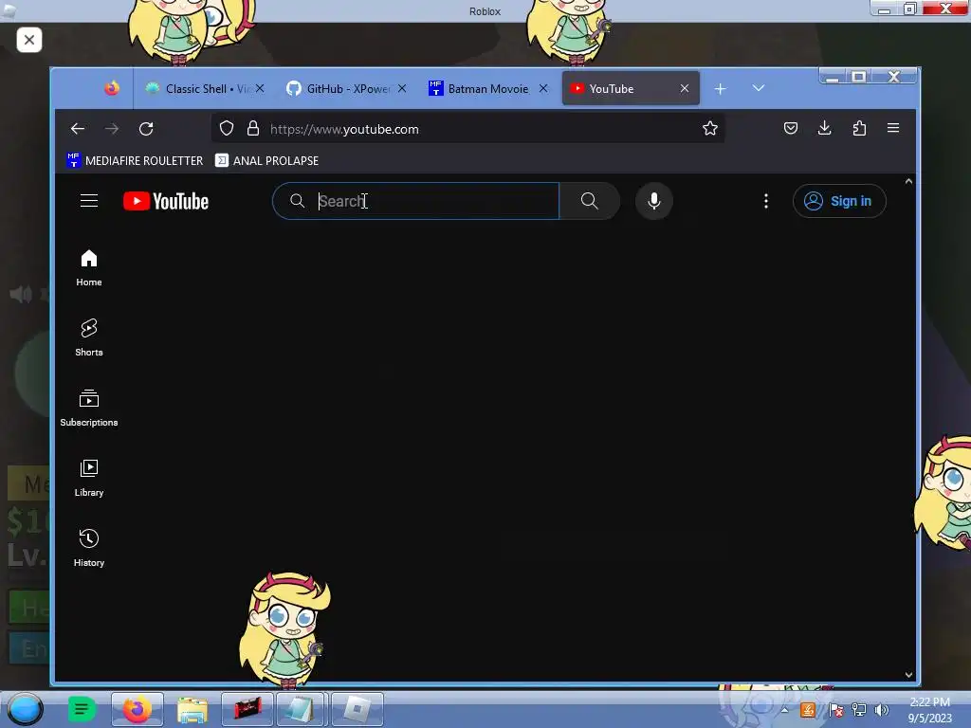971x728 pixels.
Task: Open Firefox Extensions puzzle icon
Action: point(859,128)
